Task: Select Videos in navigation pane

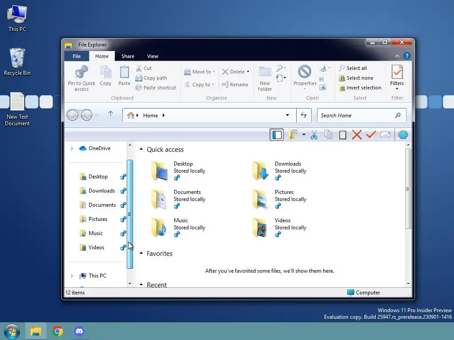Action: 96,247
